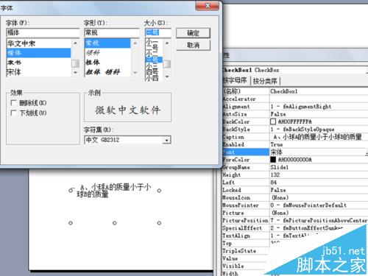Select 小四 in the size list
368x276 pixels.
pyautogui.click(x=154, y=78)
